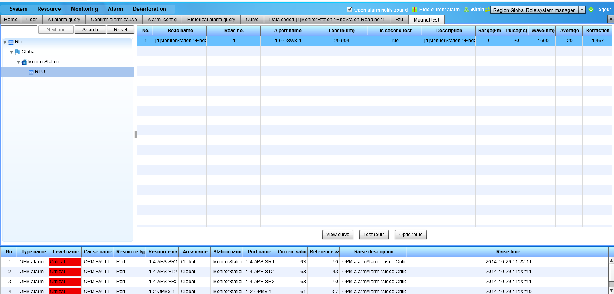Open the Region/Role dropdown arrow

tap(582, 10)
